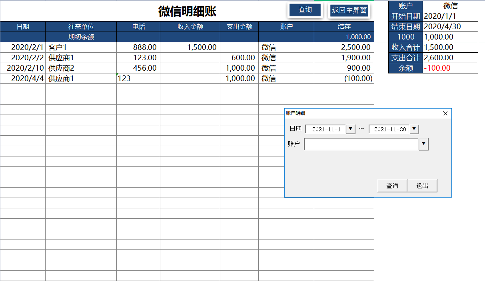Click the 客户1 cell

point(81,47)
